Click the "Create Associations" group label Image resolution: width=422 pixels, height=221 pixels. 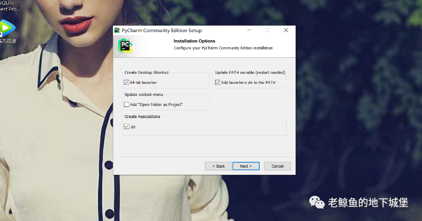point(143,117)
